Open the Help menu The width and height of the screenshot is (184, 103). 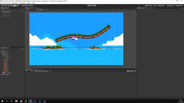(x=33, y=3)
